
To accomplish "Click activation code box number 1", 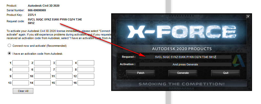I will 21,63.
